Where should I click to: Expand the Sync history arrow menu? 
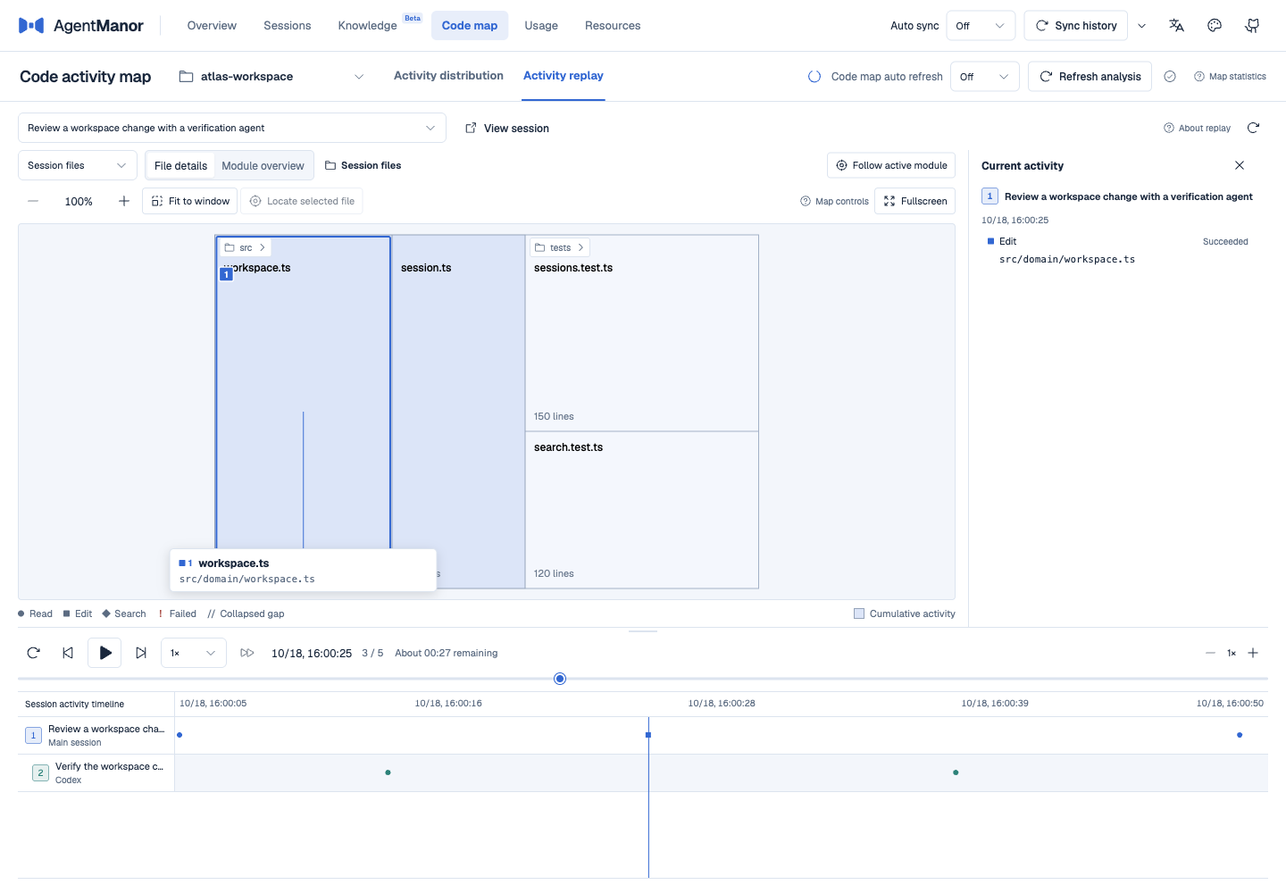coord(1141,26)
